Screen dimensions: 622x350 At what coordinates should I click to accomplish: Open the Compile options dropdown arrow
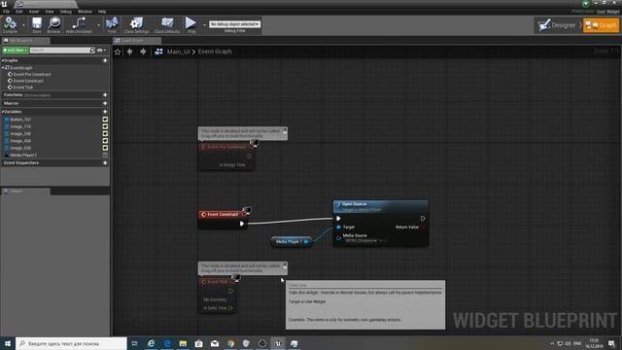tap(23, 25)
